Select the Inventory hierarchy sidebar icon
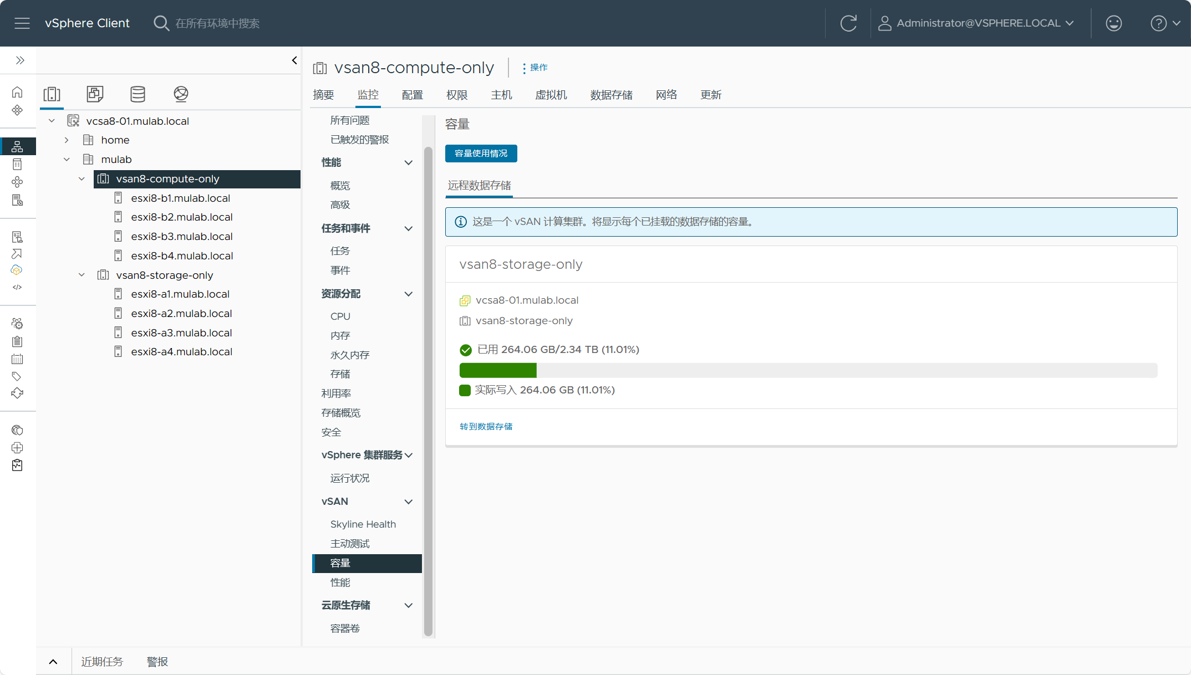The width and height of the screenshot is (1191, 675). pos(17,146)
